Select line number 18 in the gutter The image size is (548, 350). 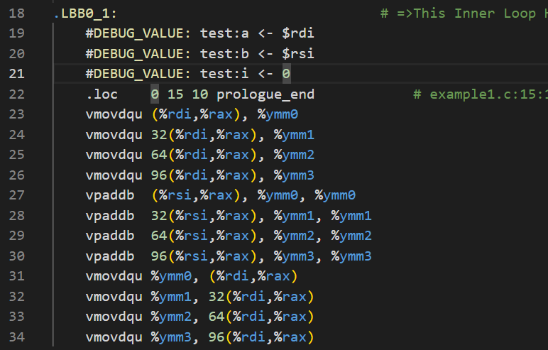(x=17, y=13)
